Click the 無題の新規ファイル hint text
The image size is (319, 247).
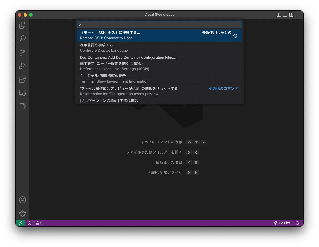(165, 172)
